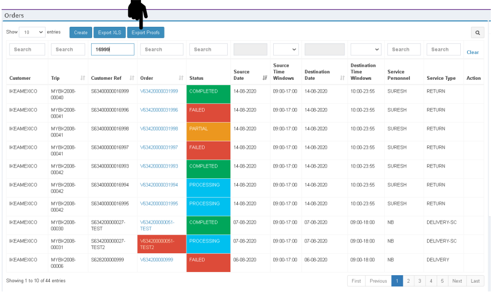The height and width of the screenshot is (295, 494).
Task: Open order V634200000999 link
Action: (x=156, y=260)
